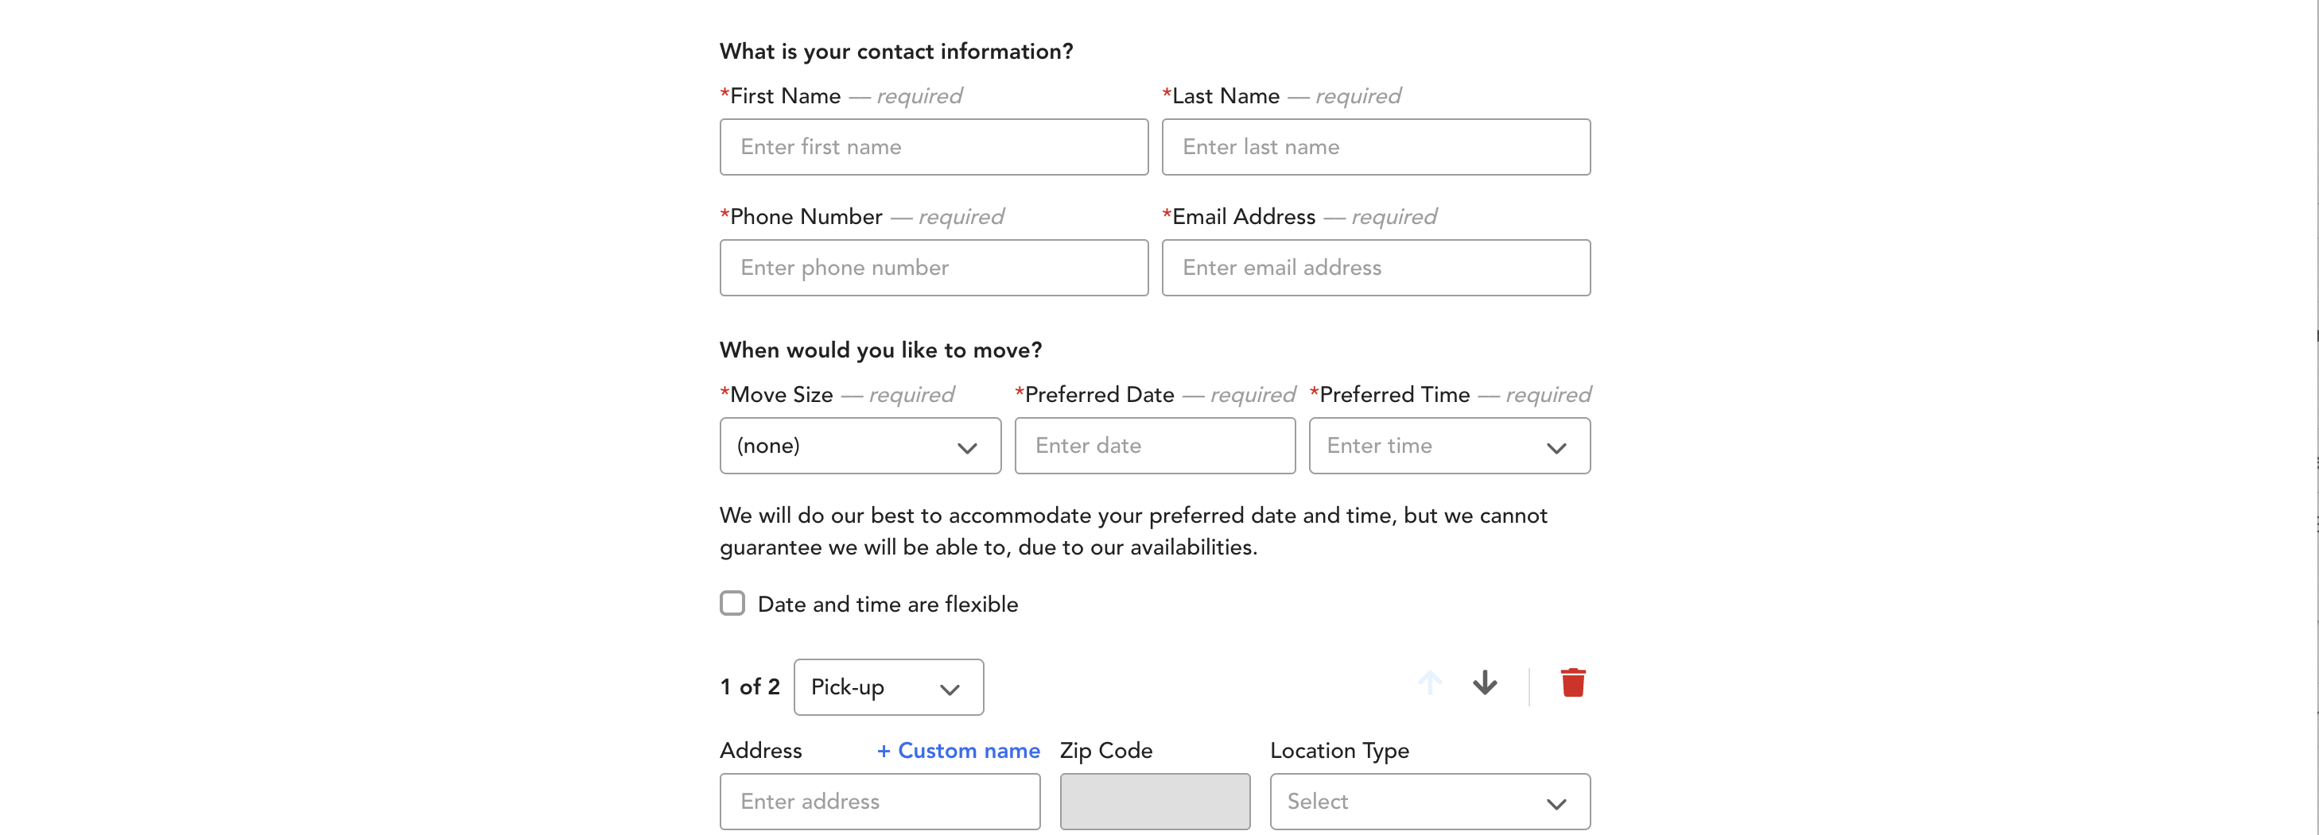This screenshot has width=2319, height=835.
Task: Open the Location Type select dropdown
Action: [1428, 802]
